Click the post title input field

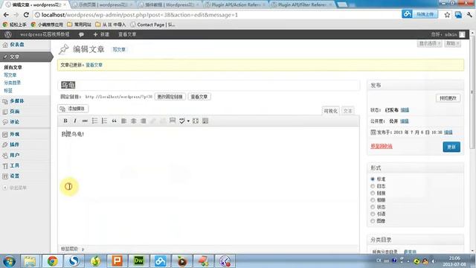209,85
